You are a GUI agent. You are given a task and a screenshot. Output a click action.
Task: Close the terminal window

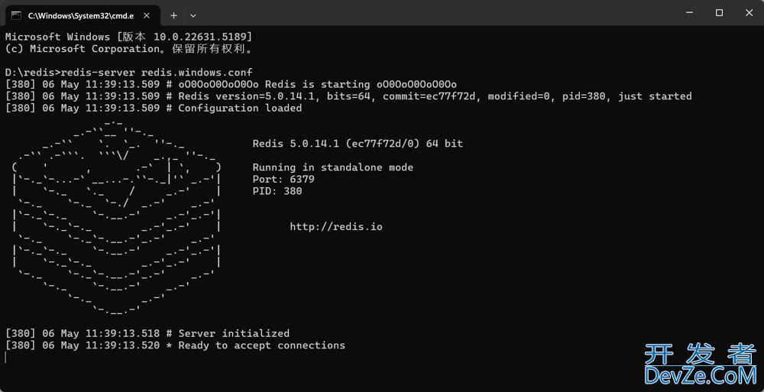point(749,13)
